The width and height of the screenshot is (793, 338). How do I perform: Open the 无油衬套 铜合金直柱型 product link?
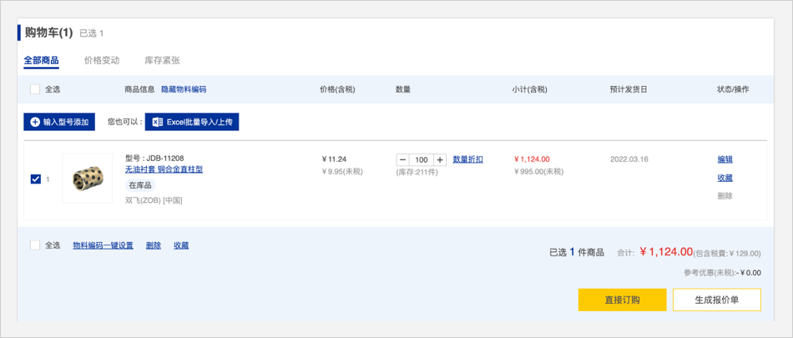[164, 169]
